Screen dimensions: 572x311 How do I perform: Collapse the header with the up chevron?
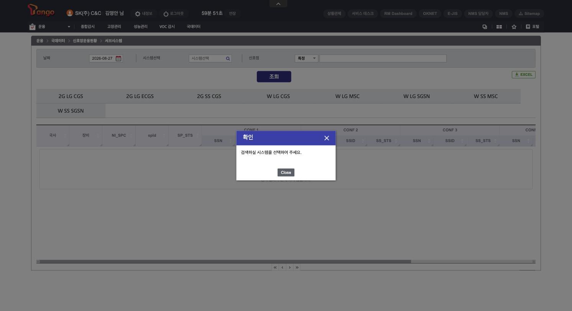coord(278,4)
